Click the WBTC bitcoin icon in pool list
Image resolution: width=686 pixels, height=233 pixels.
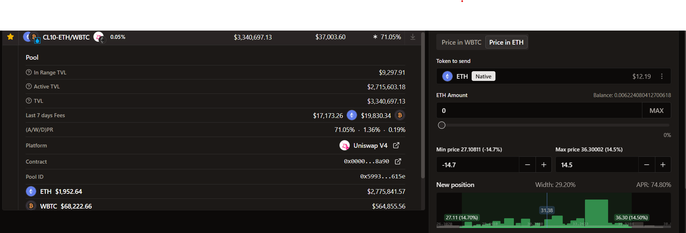coord(31,206)
